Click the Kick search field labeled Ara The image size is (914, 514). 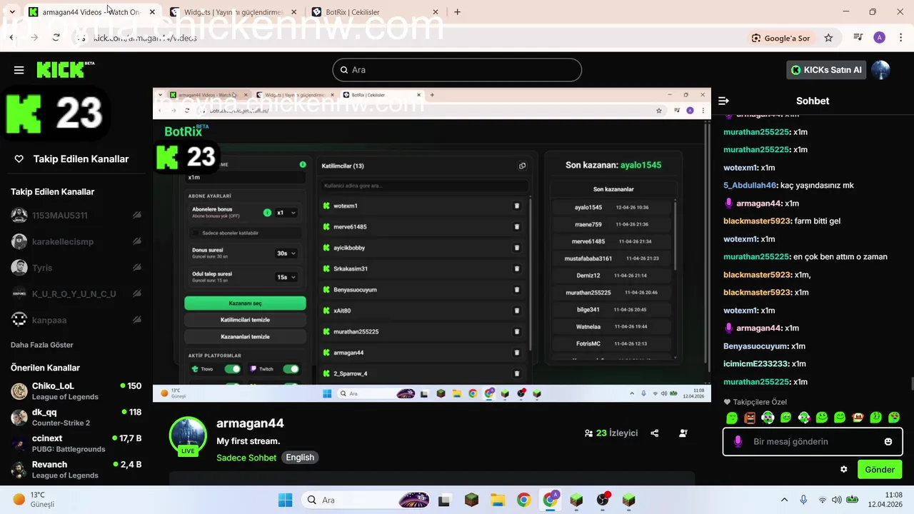[457, 70]
